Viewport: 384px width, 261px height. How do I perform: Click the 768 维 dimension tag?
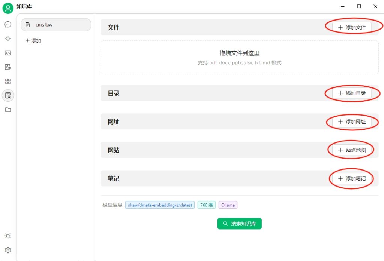coord(207,205)
